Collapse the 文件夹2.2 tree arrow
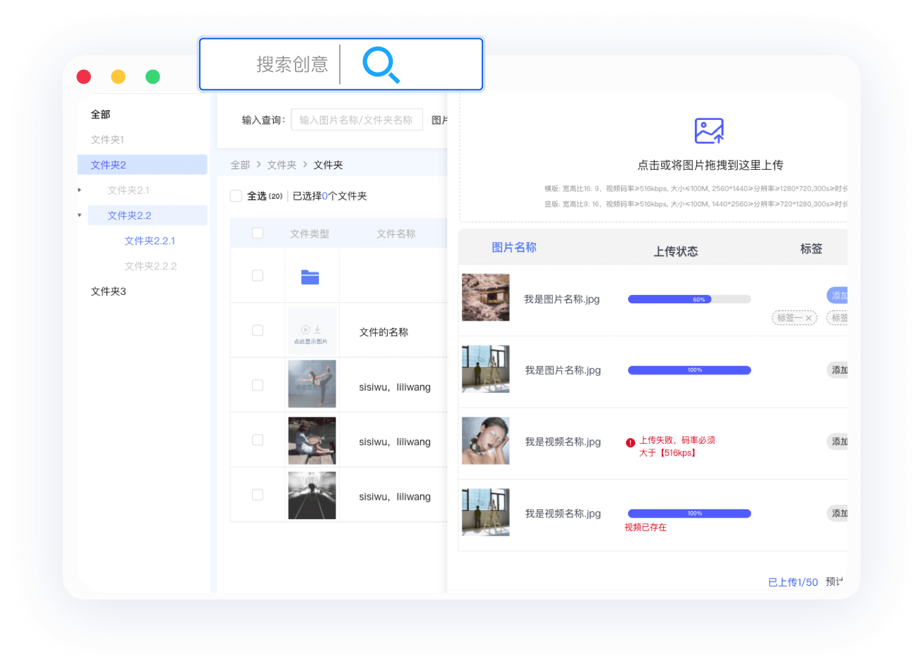Viewport: 923px width, 670px height. (x=80, y=215)
